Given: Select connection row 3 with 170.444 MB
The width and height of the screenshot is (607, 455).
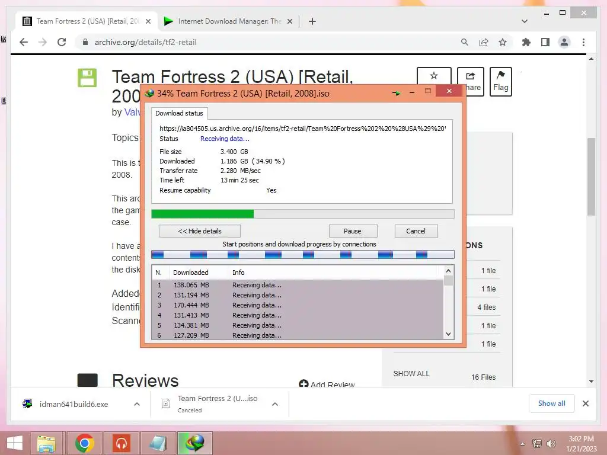Looking at the screenshot, I should point(298,305).
